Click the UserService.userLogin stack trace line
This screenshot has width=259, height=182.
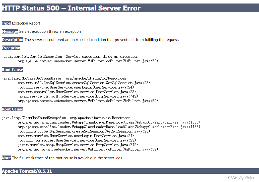click(72, 87)
